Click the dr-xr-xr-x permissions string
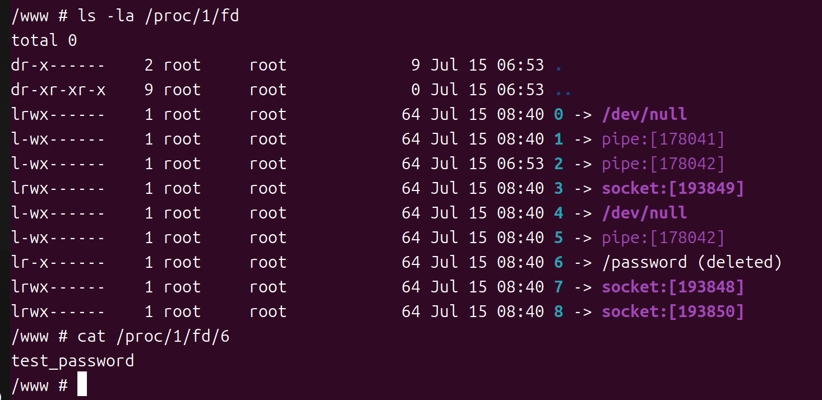Image resolution: width=822 pixels, height=400 pixels. click(58, 90)
